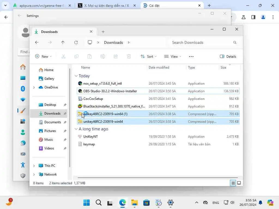Viewport: 279px width, 209px height.
Task: Select nox_setup_v7.0.6.0_full_intl file
Action: point(158,83)
